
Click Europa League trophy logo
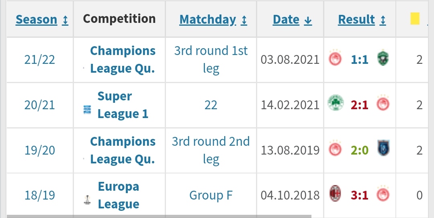click(87, 200)
